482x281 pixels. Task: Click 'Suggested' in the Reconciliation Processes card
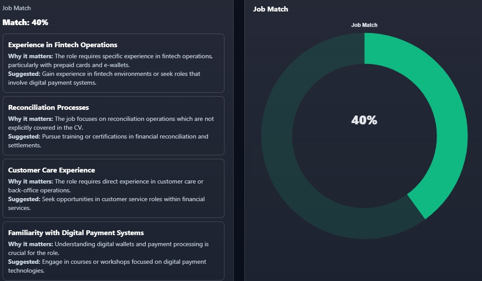click(x=24, y=136)
